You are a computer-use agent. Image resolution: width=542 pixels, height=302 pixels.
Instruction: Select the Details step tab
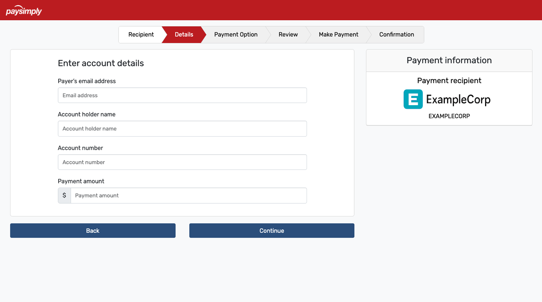184,34
